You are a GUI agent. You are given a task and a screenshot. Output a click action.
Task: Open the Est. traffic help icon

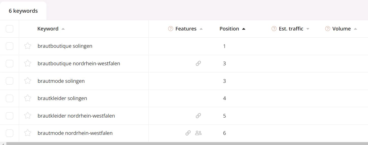[x=274, y=29]
